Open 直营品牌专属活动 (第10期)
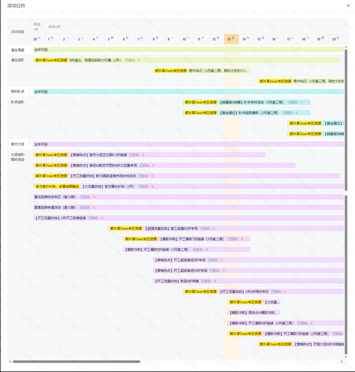This screenshot has width=355, height=372. coord(189,207)
